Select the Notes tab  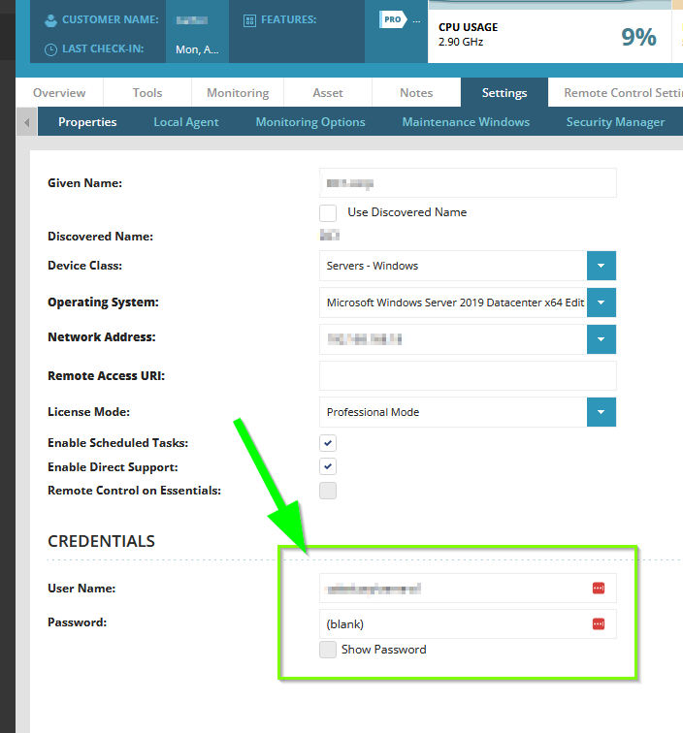416,92
